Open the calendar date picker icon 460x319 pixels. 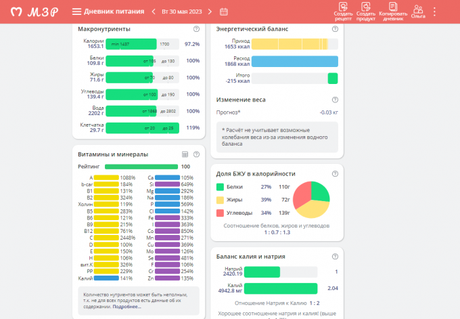(224, 12)
